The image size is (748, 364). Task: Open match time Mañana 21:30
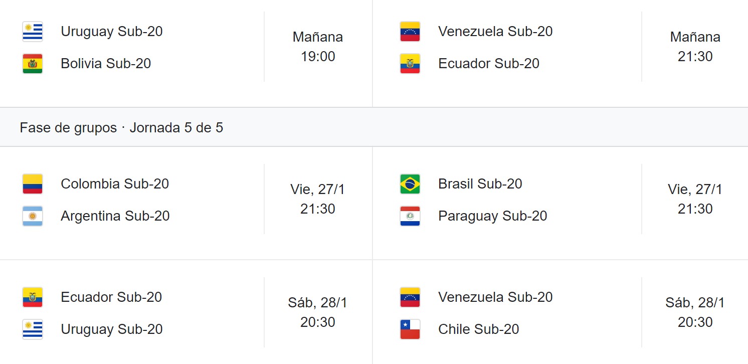tap(695, 47)
